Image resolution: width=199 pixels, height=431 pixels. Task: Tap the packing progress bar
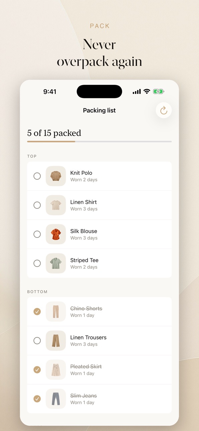99,142
